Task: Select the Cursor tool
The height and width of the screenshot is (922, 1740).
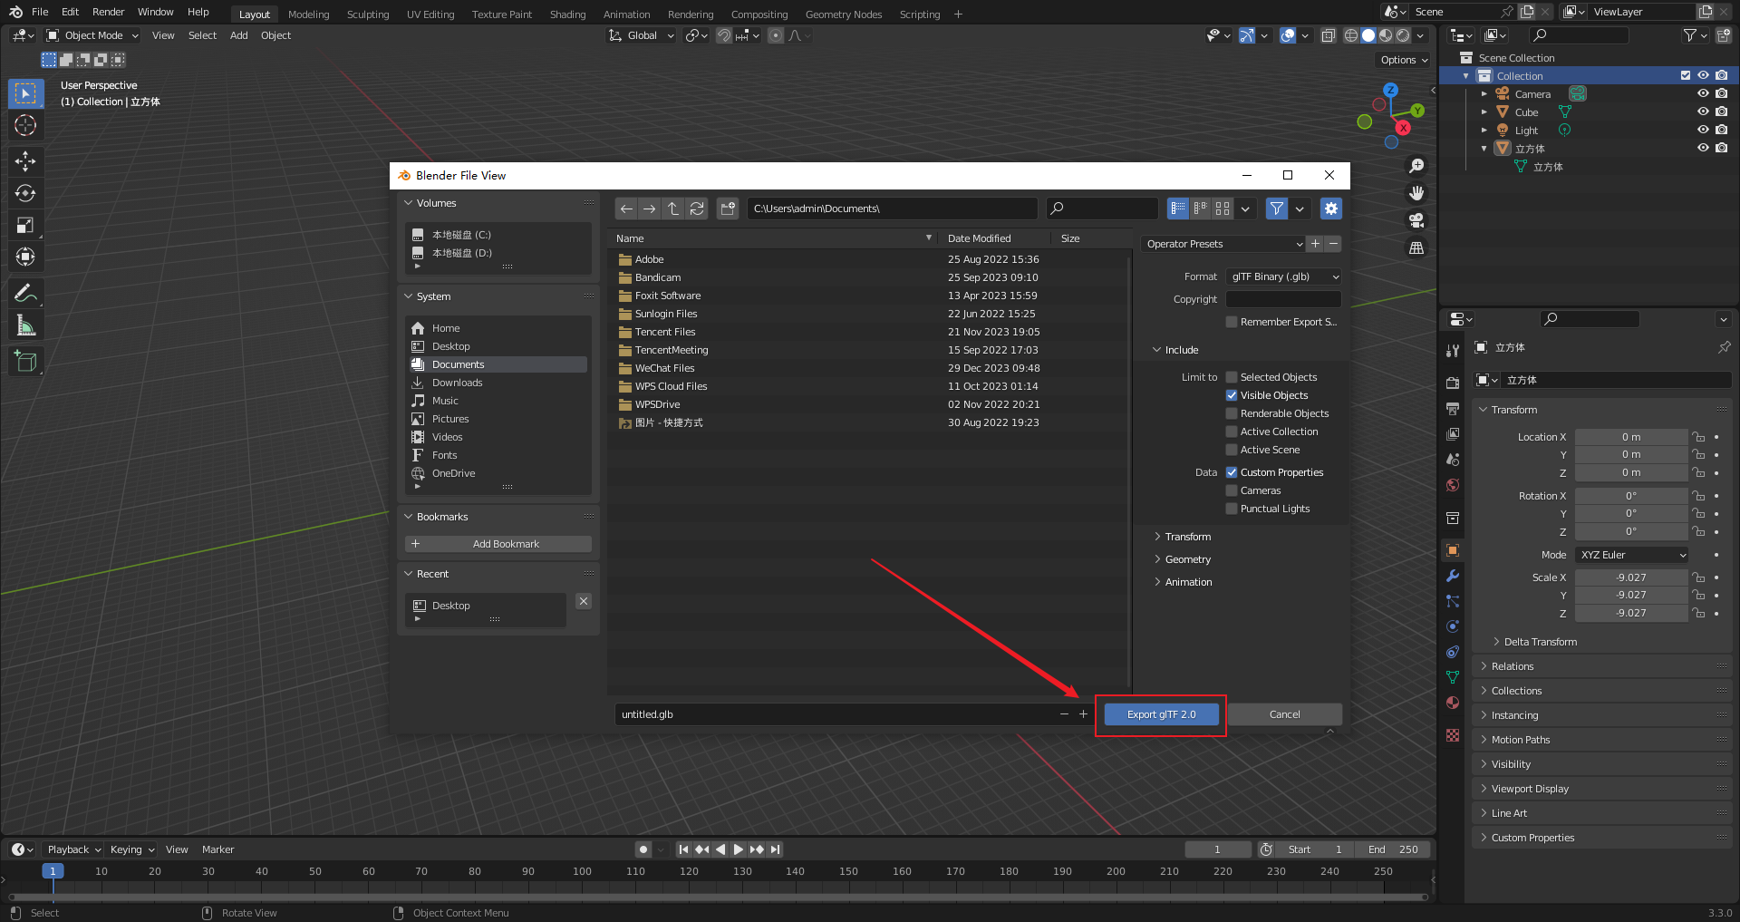Action: tap(25, 125)
